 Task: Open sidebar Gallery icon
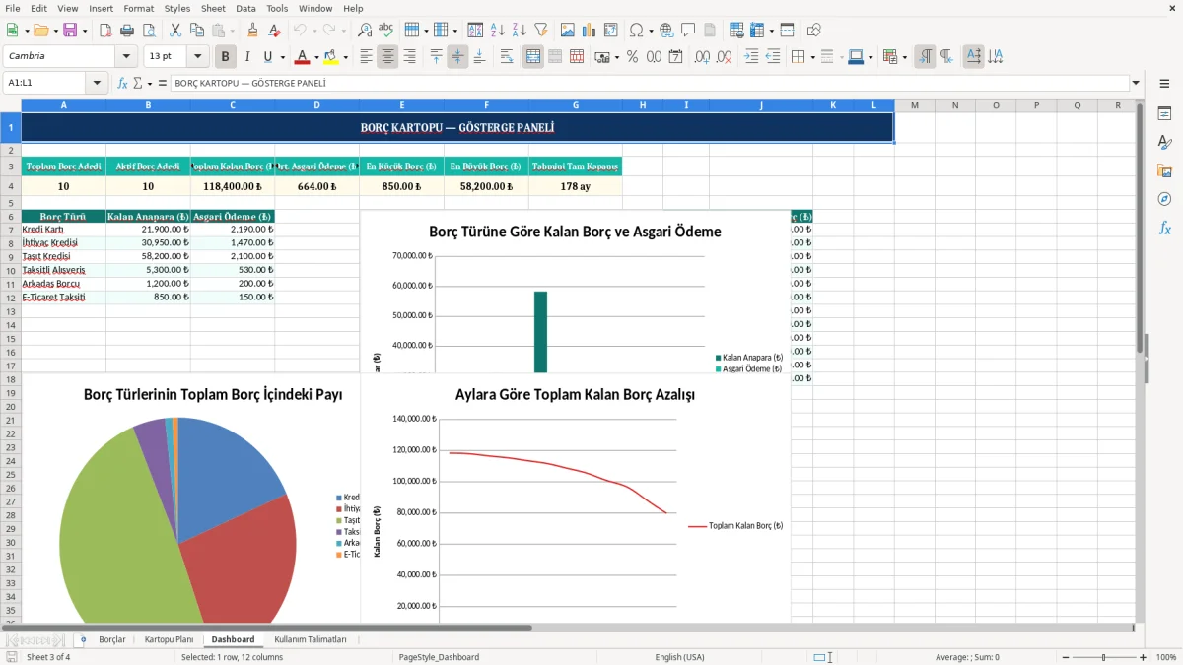pos(1164,170)
